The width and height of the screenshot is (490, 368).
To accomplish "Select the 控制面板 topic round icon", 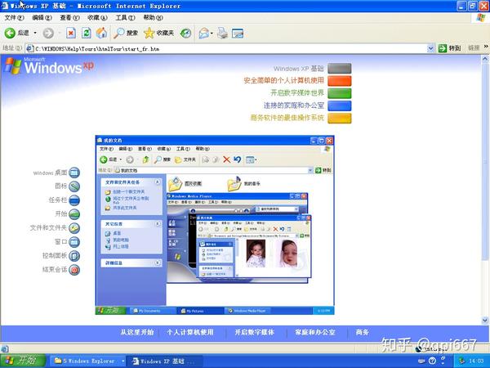I will [74, 256].
